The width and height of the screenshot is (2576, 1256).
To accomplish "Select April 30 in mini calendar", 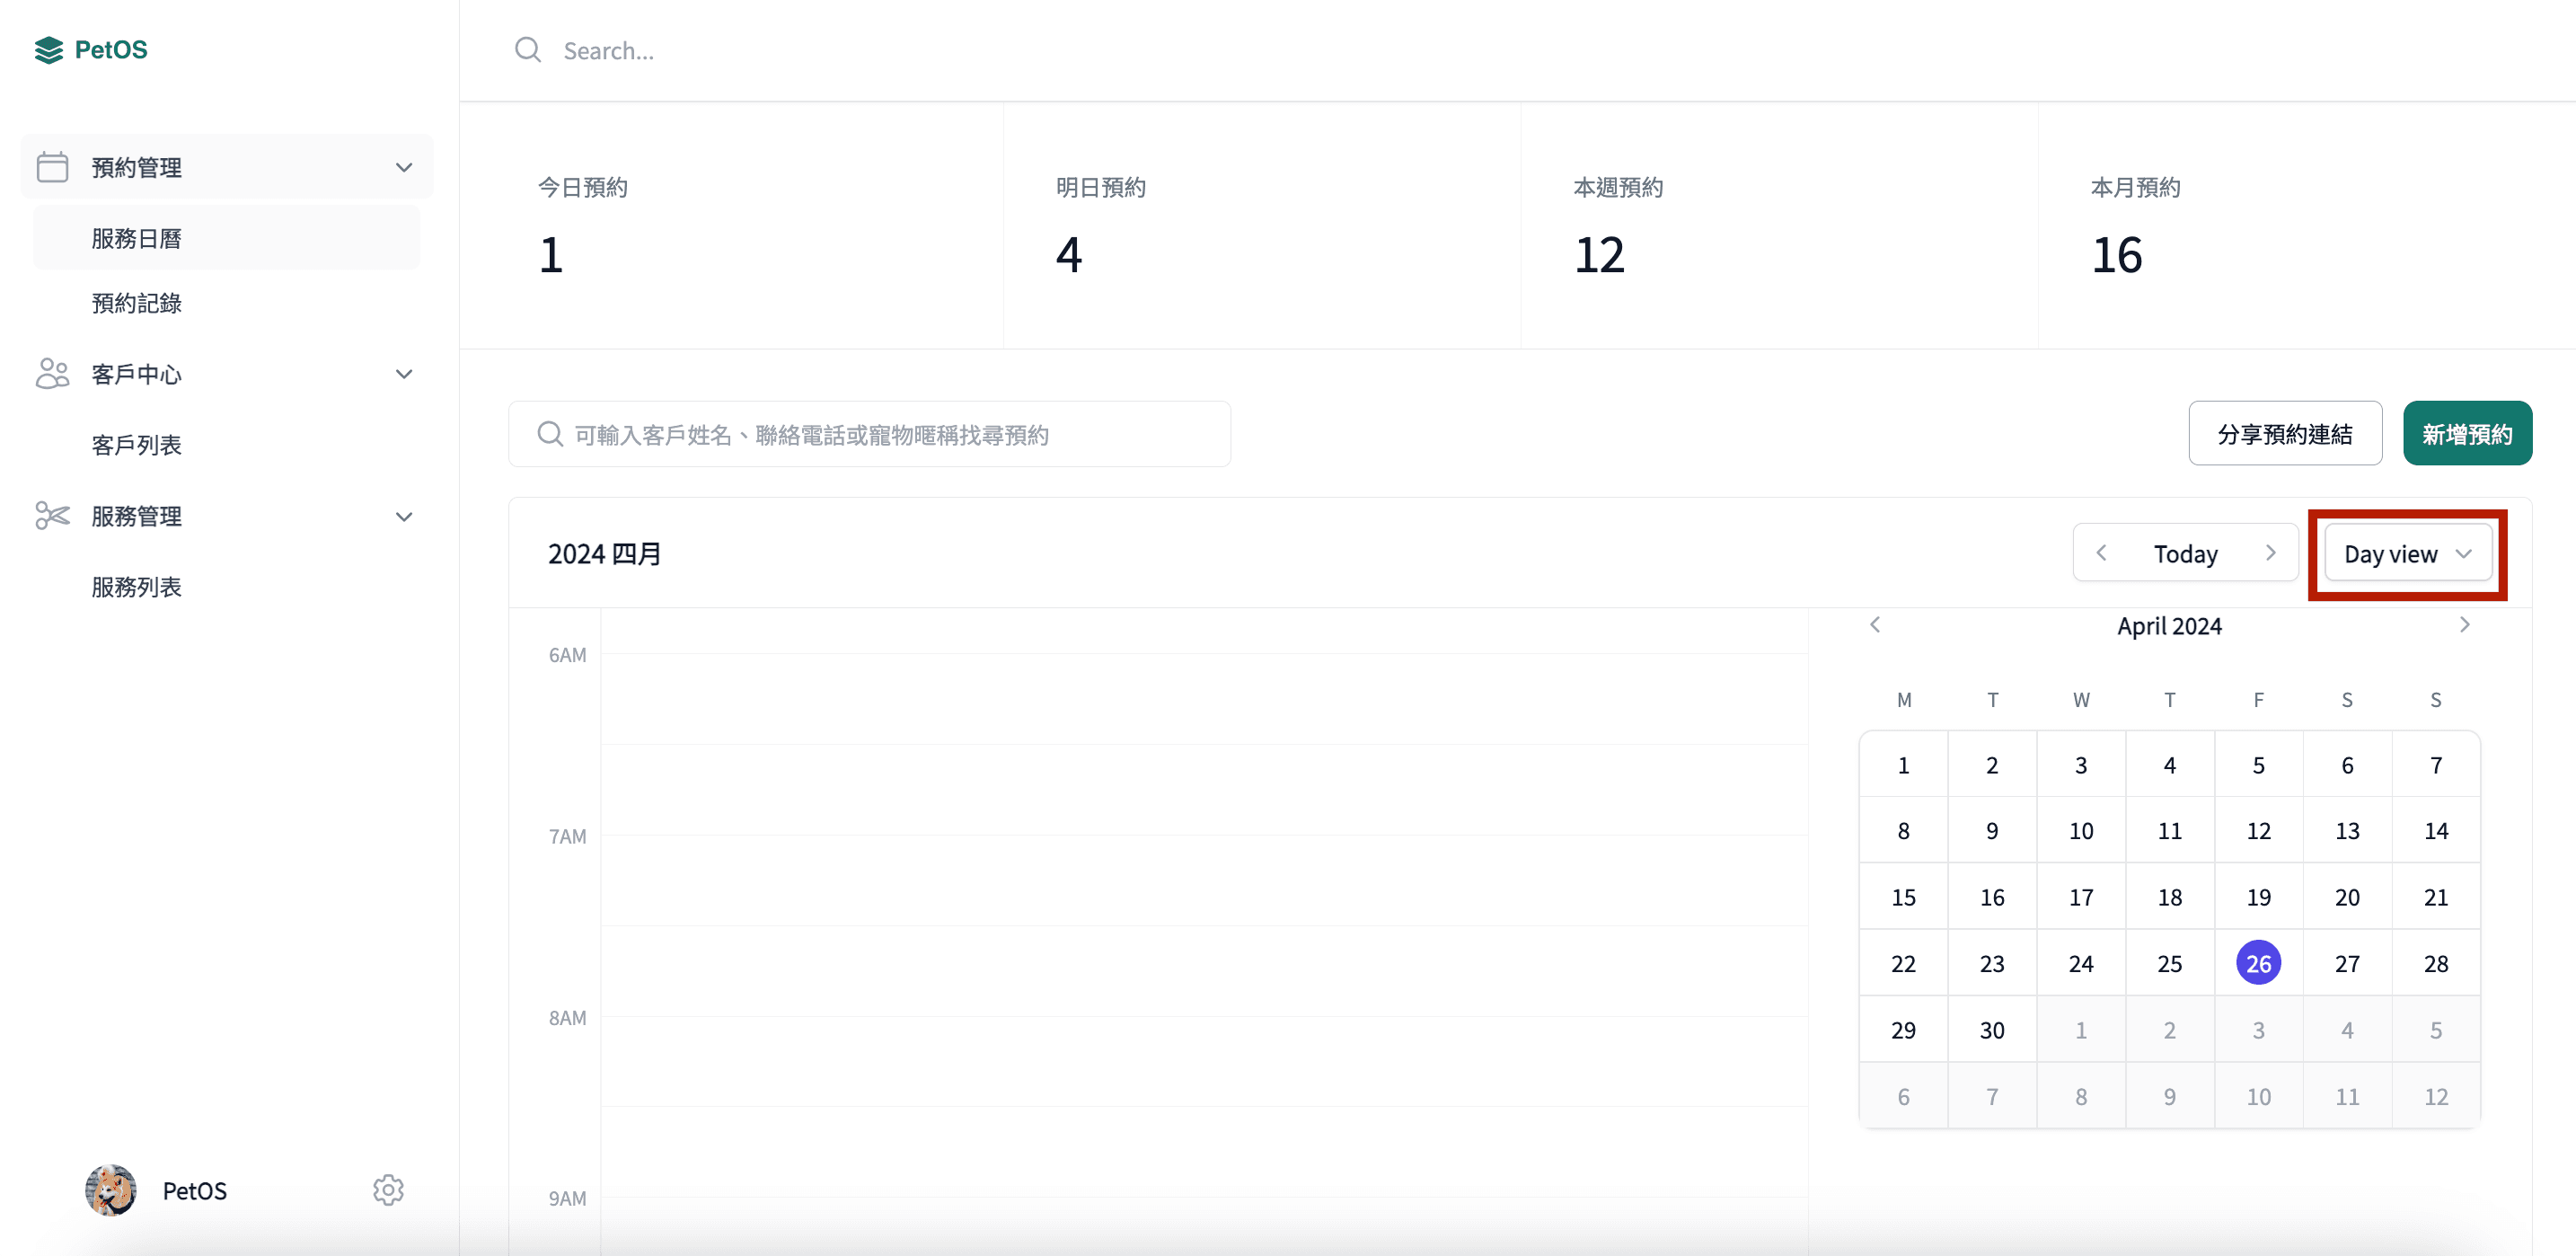I will tap(1992, 1030).
